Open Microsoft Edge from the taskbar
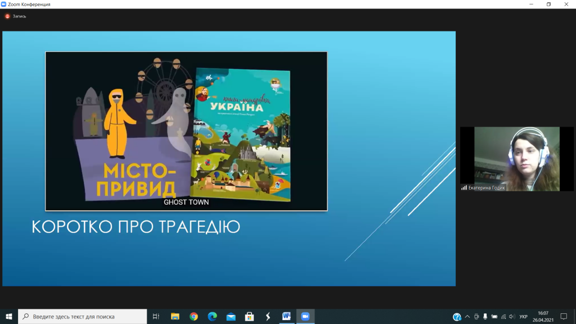Viewport: 576px width, 324px height. (212, 316)
